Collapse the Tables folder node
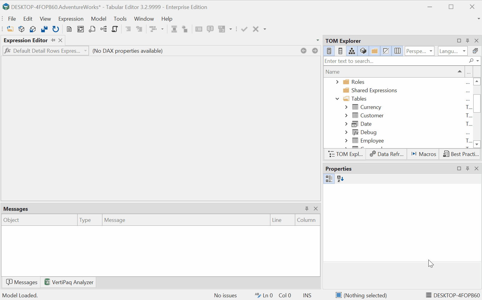482x300 pixels. 337,99
